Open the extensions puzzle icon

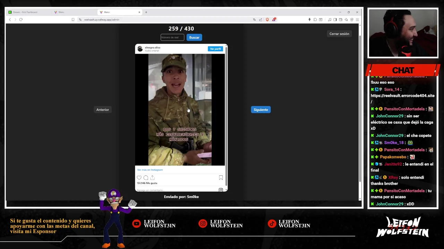[x=315, y=20]
